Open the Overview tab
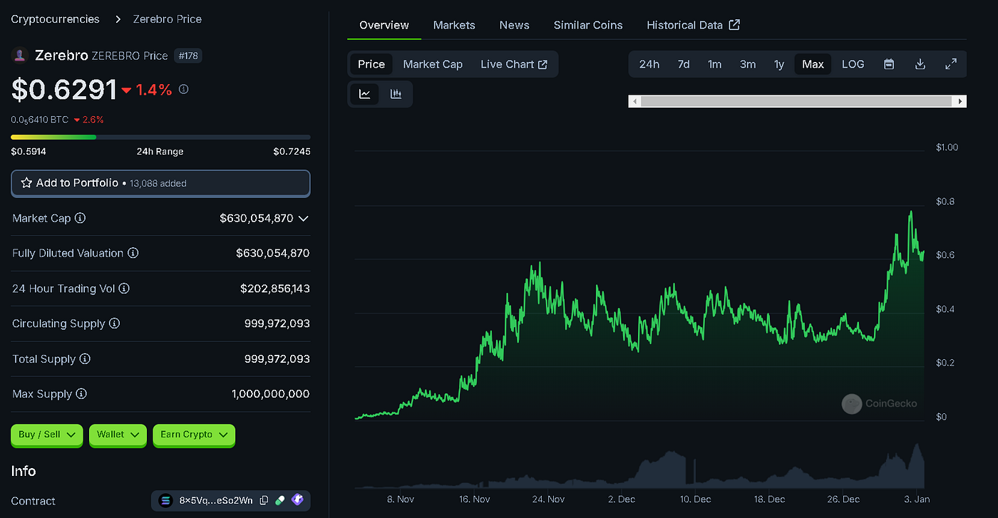The height and width of the screenshot is (518, 998). click(x=384, y=25)
